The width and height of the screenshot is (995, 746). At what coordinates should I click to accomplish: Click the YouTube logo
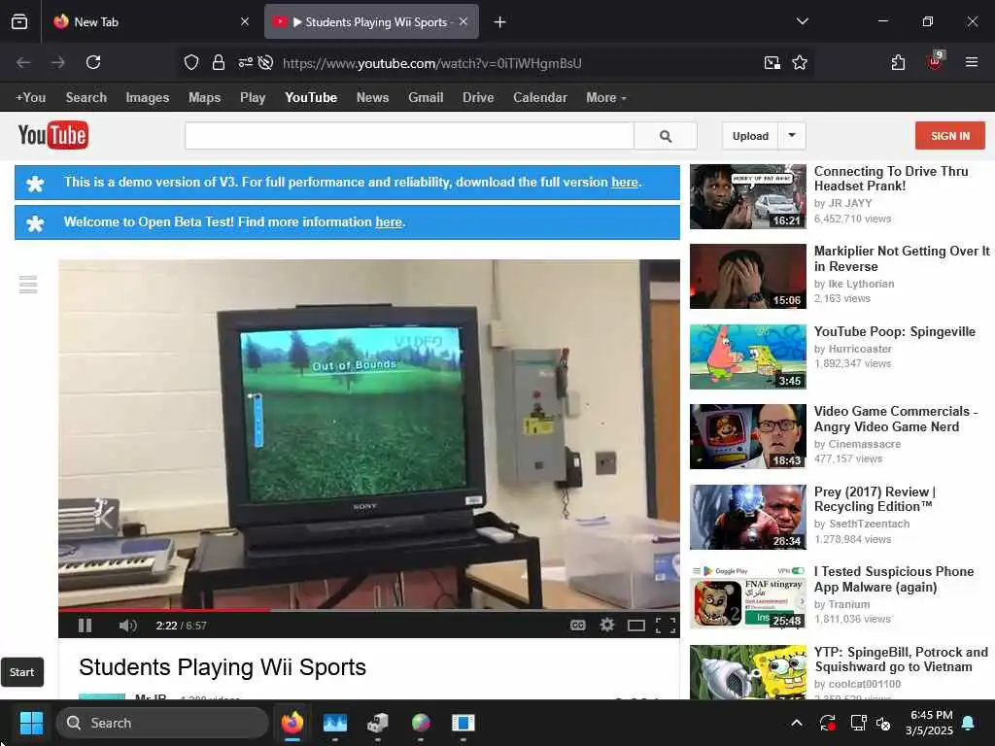[x=53, y=135]
